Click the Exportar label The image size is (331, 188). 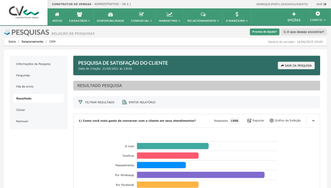tap(258, 121)
